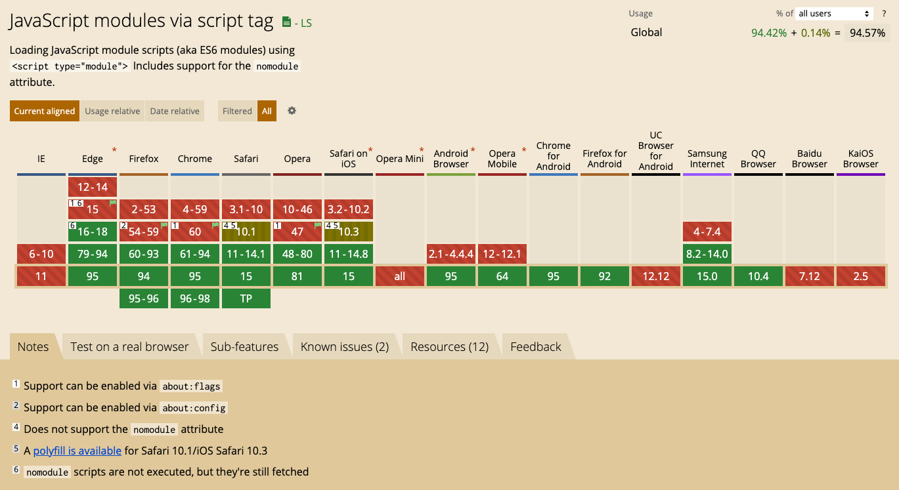The height and width of the screenshot is (490, 899).
Task: Click the green flag on Chrome 60
Action: 215,226
